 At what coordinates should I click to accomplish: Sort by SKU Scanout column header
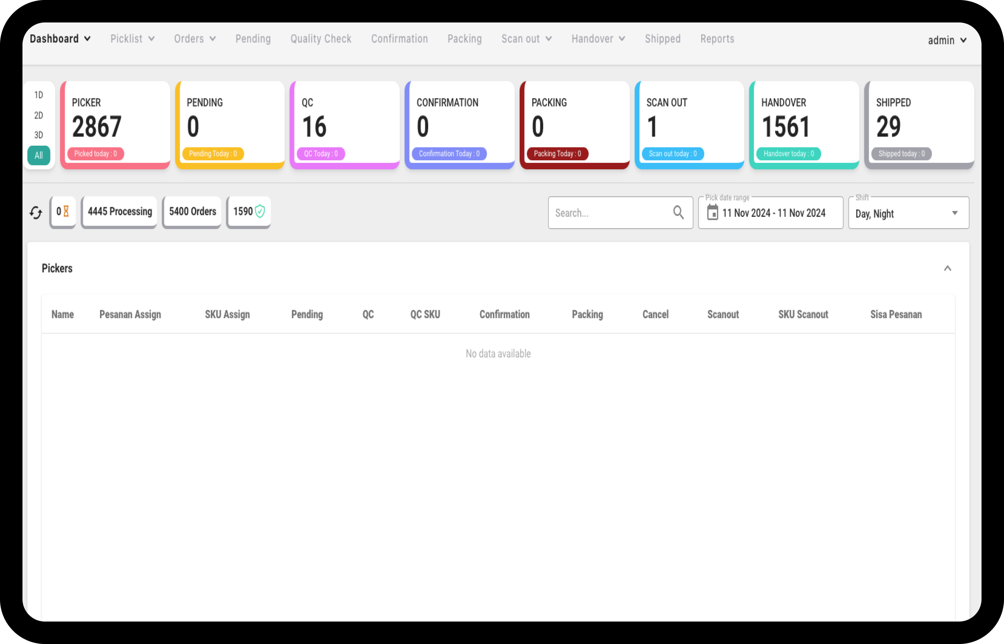click(x=803, y=315)
